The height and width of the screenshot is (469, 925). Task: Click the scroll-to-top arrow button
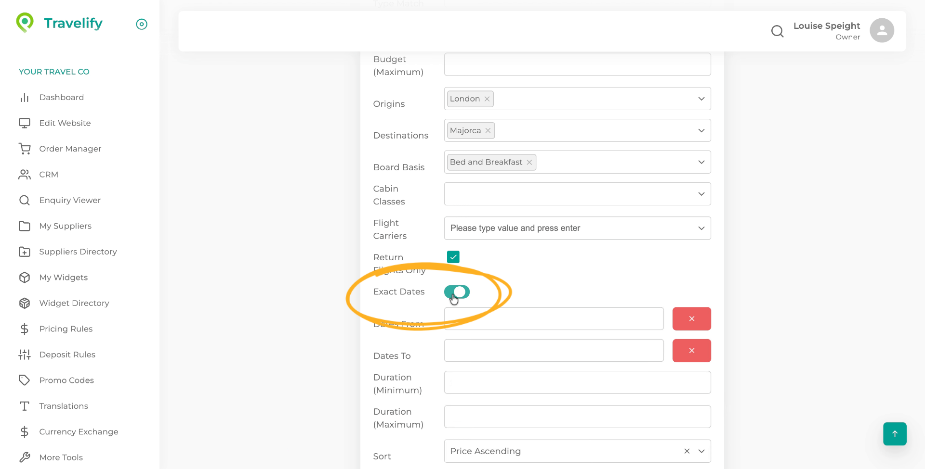(x=895, y=433)
